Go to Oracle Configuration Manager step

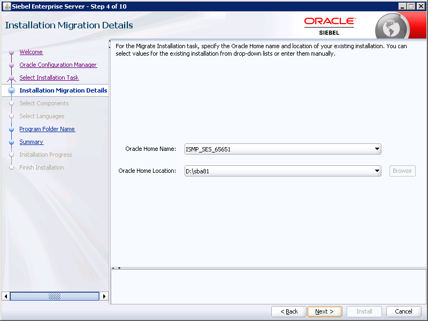pos(58,65)
